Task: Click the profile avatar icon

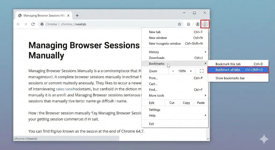Action: (197, 24)
